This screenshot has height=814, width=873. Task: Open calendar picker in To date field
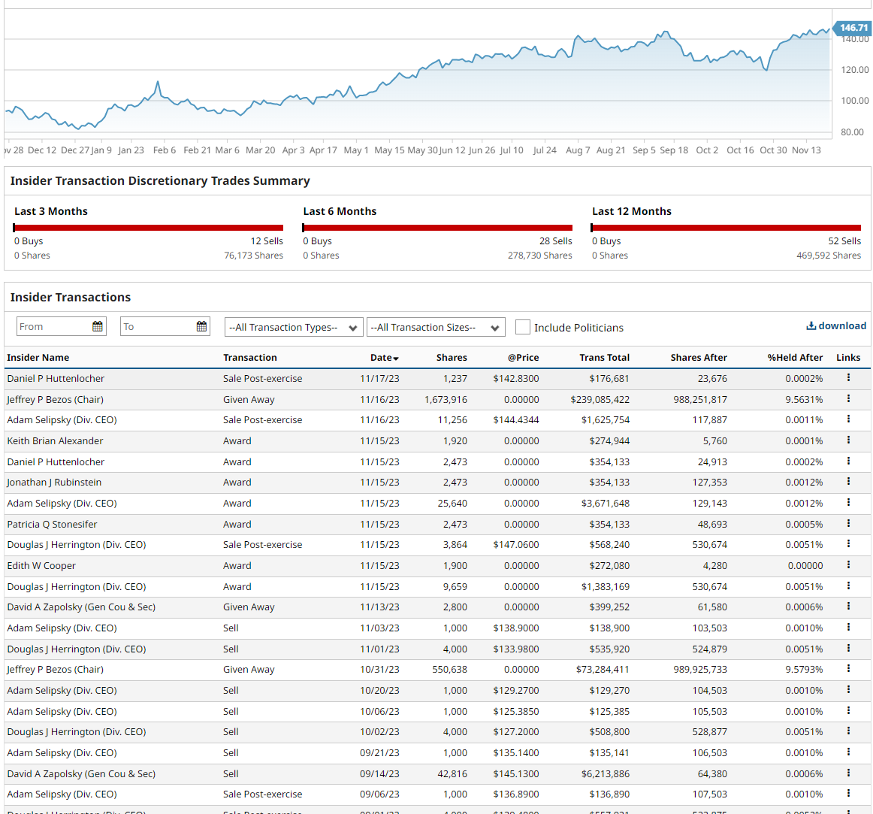pyautogui.click(x=201, y=326)
